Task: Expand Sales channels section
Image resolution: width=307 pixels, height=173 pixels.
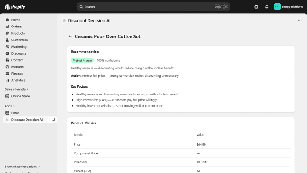Action: [17, 89]
